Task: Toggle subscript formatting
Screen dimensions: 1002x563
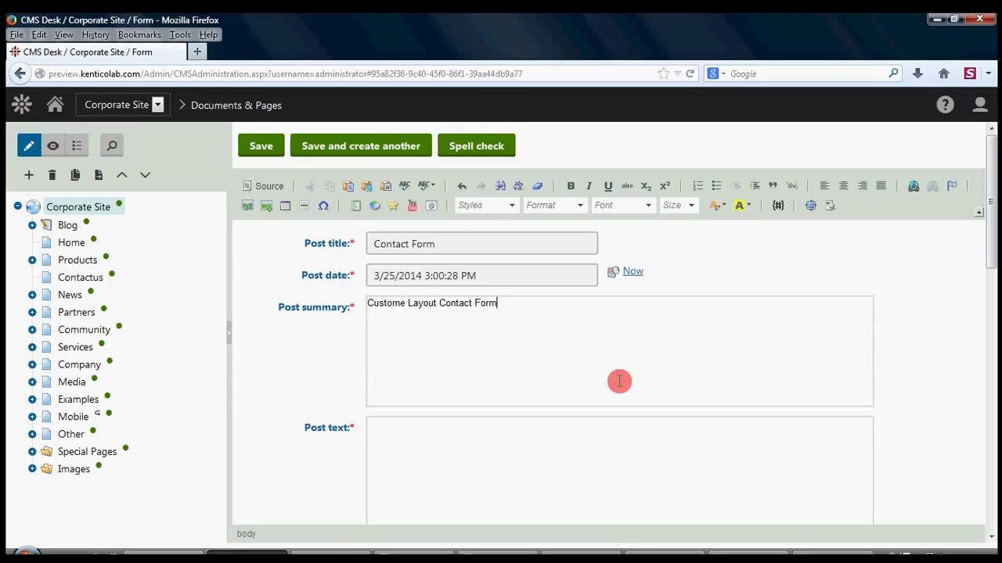Action: point(646,186)
